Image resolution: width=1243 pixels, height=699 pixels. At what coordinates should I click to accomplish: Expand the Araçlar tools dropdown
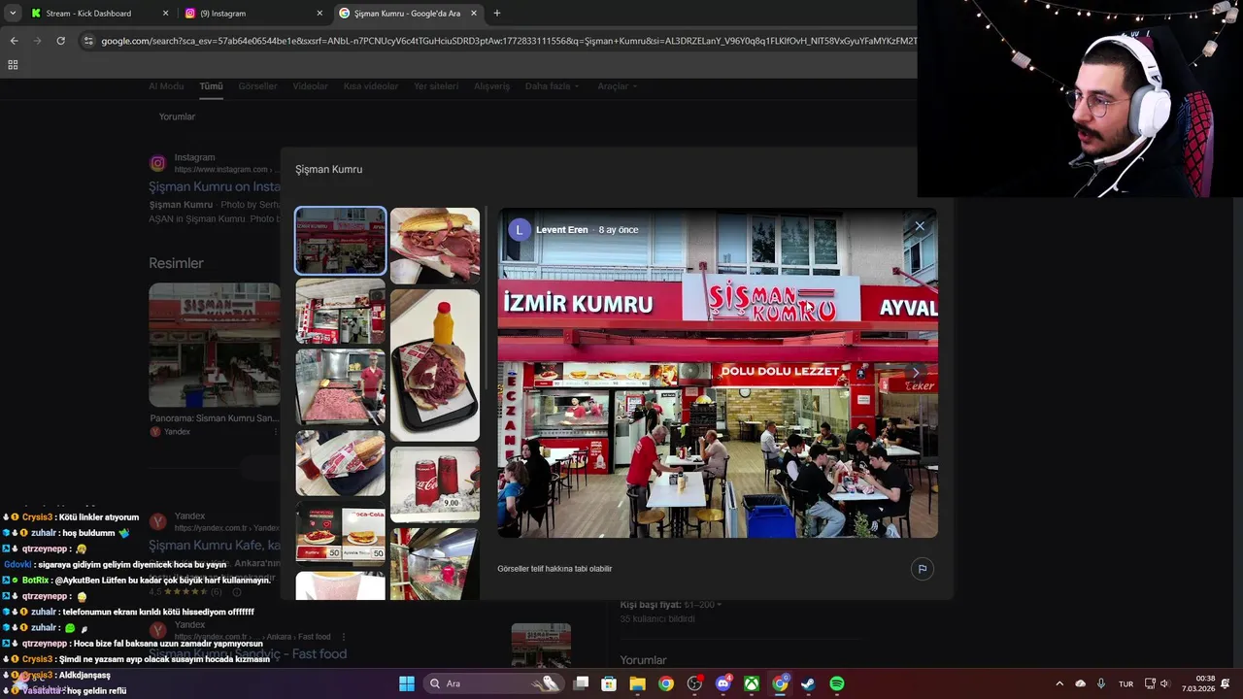coord(618,86)
